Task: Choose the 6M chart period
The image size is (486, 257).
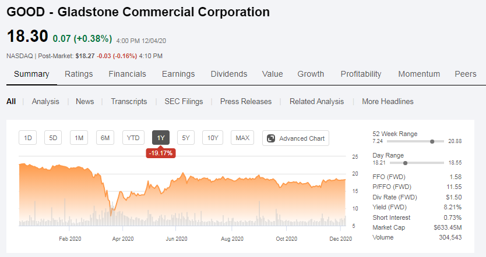Action: 105,138
